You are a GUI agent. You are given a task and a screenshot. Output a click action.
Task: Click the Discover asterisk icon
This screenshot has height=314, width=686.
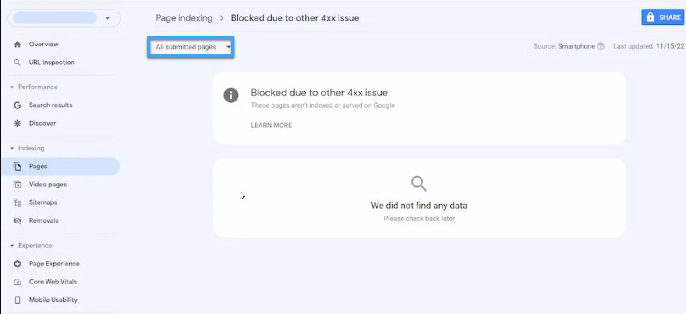(18, 123)
